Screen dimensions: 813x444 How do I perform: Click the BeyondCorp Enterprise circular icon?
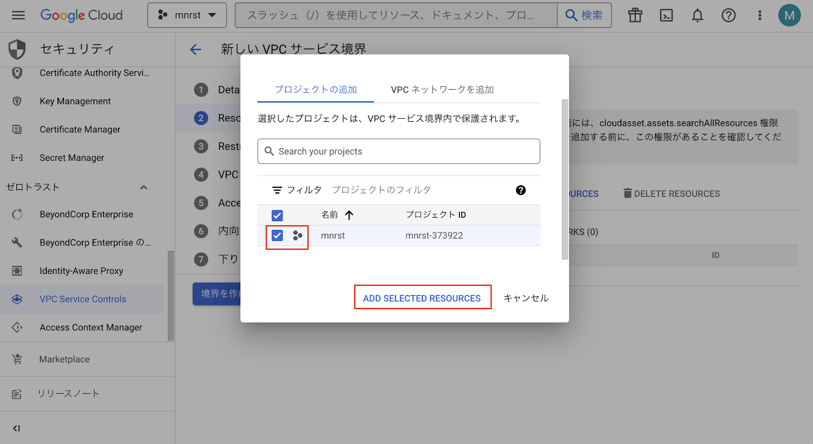click(x=17, y=214)
